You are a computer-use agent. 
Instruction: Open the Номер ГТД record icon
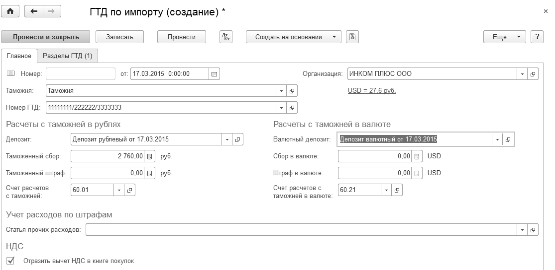pyautogui.click(x=292, y=107)
